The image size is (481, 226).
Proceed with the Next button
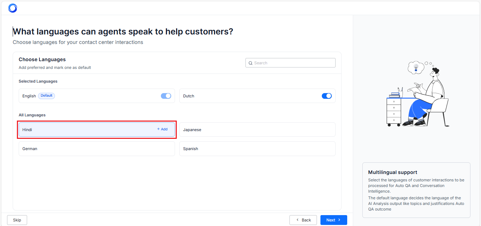[333, 220]
